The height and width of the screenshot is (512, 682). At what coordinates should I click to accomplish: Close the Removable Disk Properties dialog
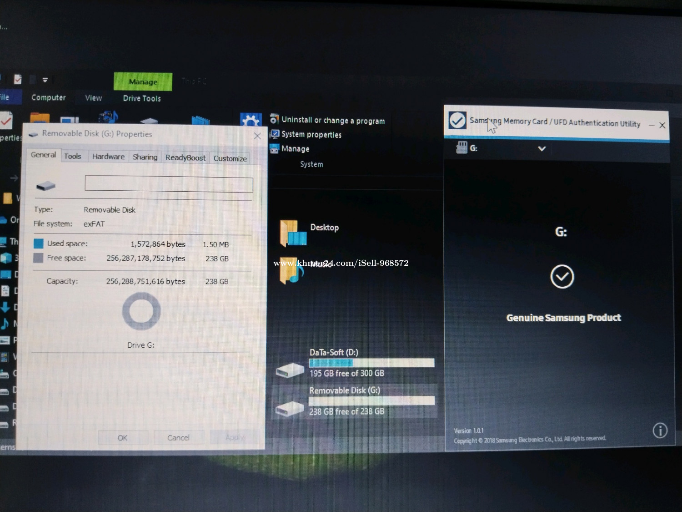tap(257, 136)
